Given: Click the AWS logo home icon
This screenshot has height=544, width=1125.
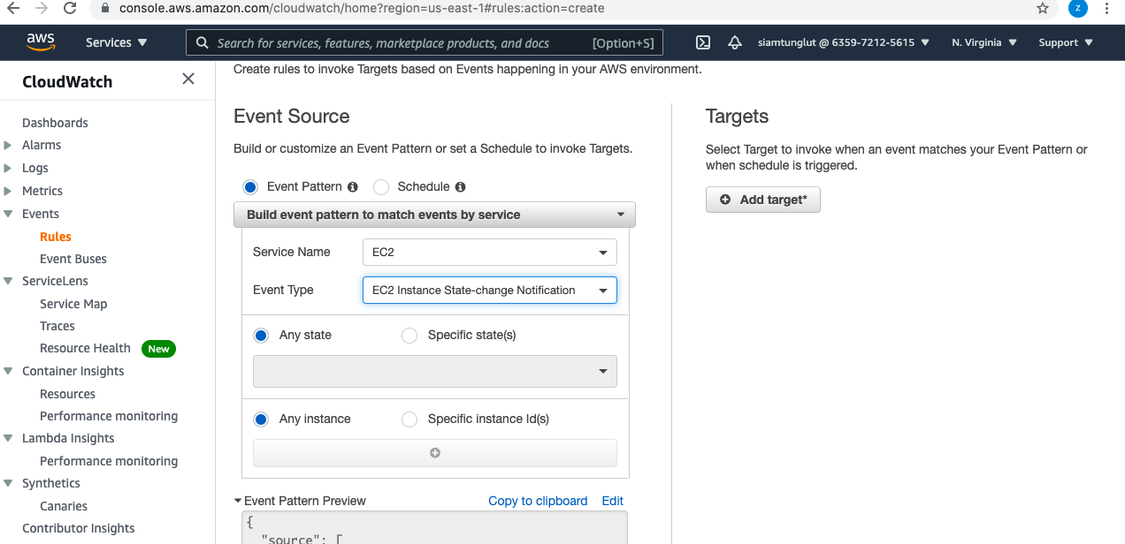Looking at the screenshot, I should (x=41, y=42).
